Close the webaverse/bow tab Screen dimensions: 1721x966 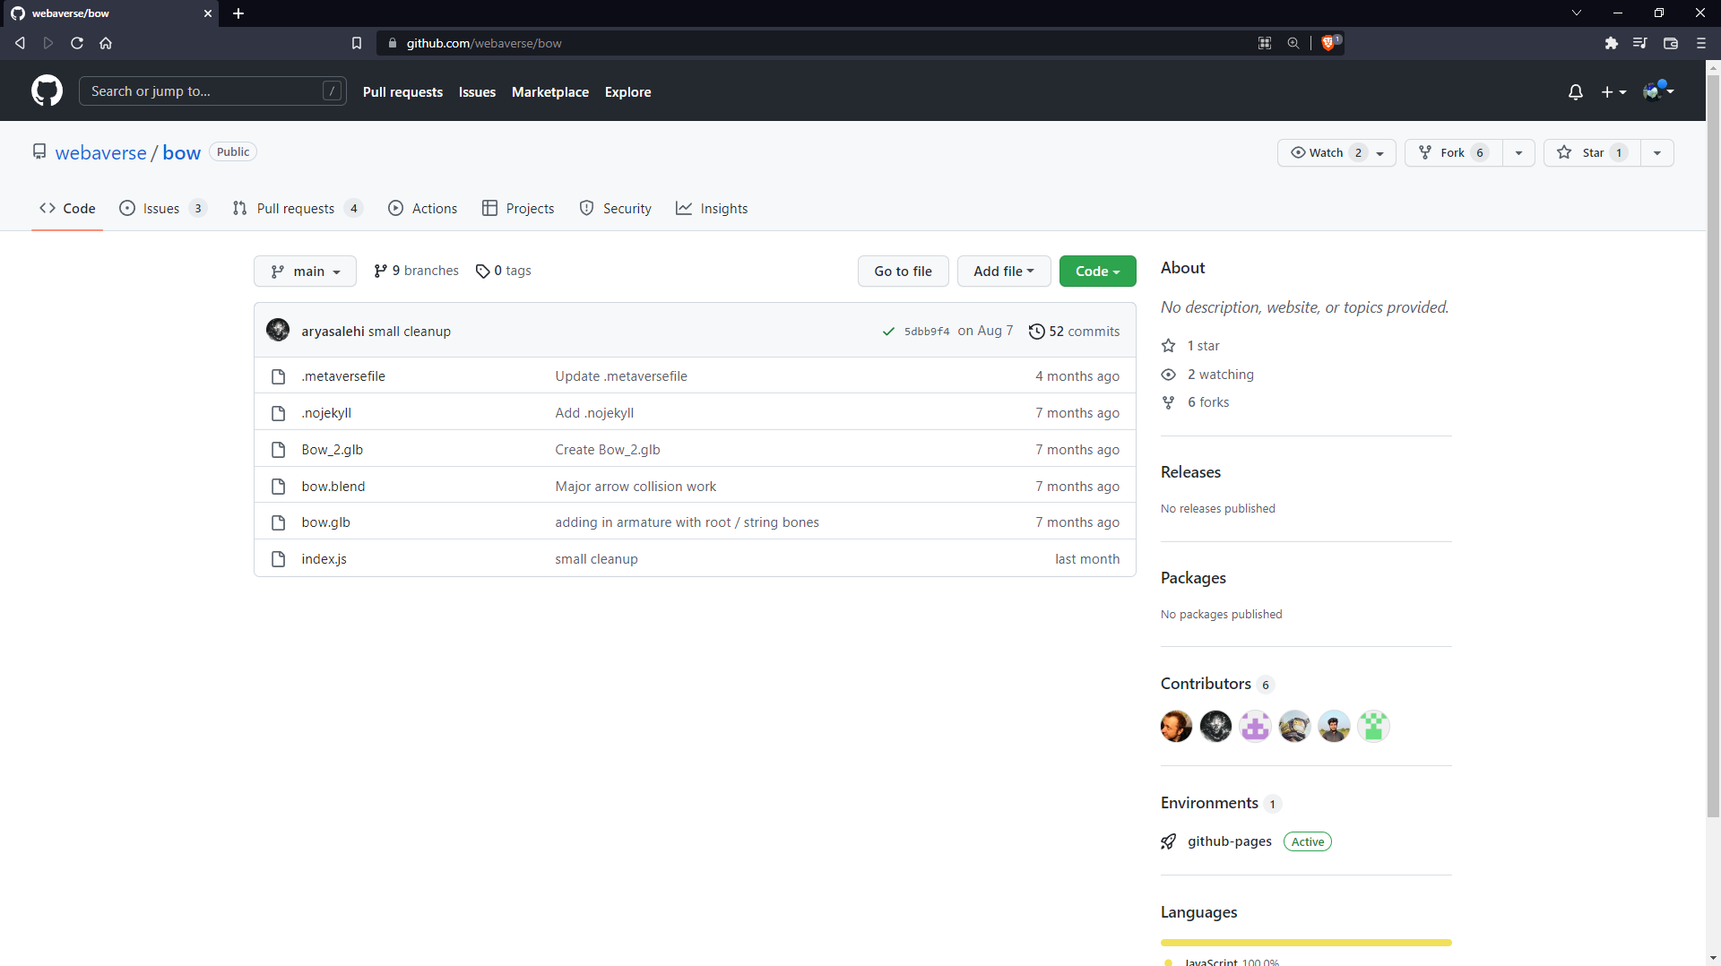(x=208, y=13)
